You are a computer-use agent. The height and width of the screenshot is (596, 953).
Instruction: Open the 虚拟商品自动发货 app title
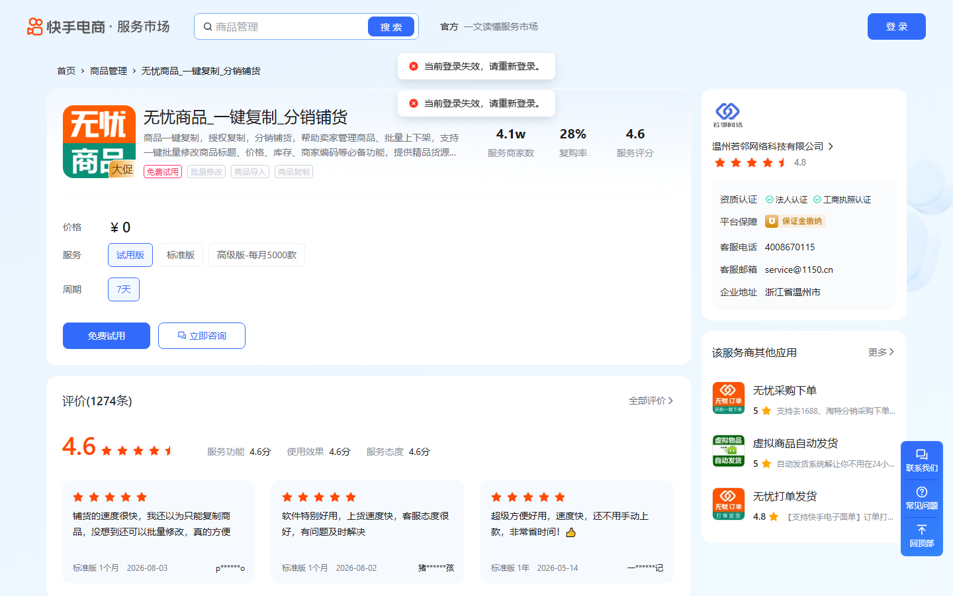coord(795,444)
